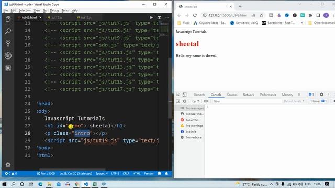The height and width of the screenshot is (188, 335).
Task: Switch to DevTools Elements tab
Action: tap(199, 95)
